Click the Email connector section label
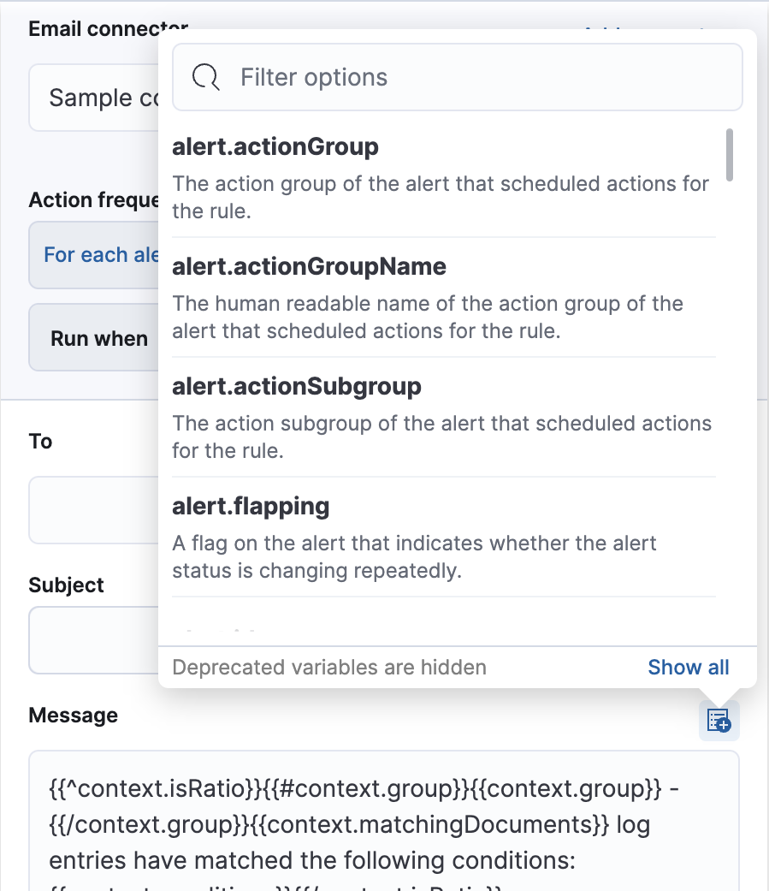 point(108,28)
